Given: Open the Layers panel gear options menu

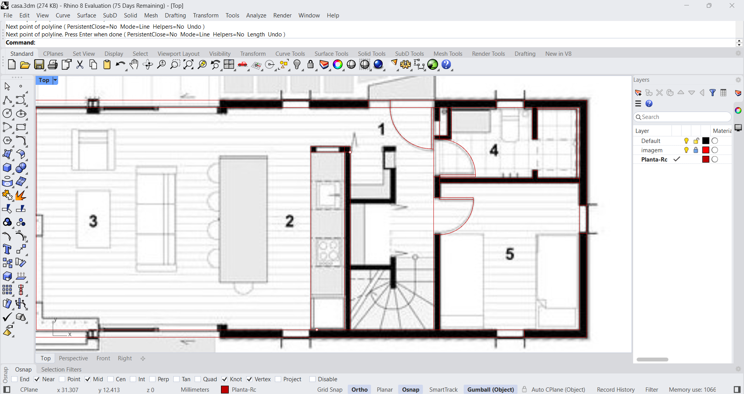Looking at the screenshot, I should tap(738, 80).
